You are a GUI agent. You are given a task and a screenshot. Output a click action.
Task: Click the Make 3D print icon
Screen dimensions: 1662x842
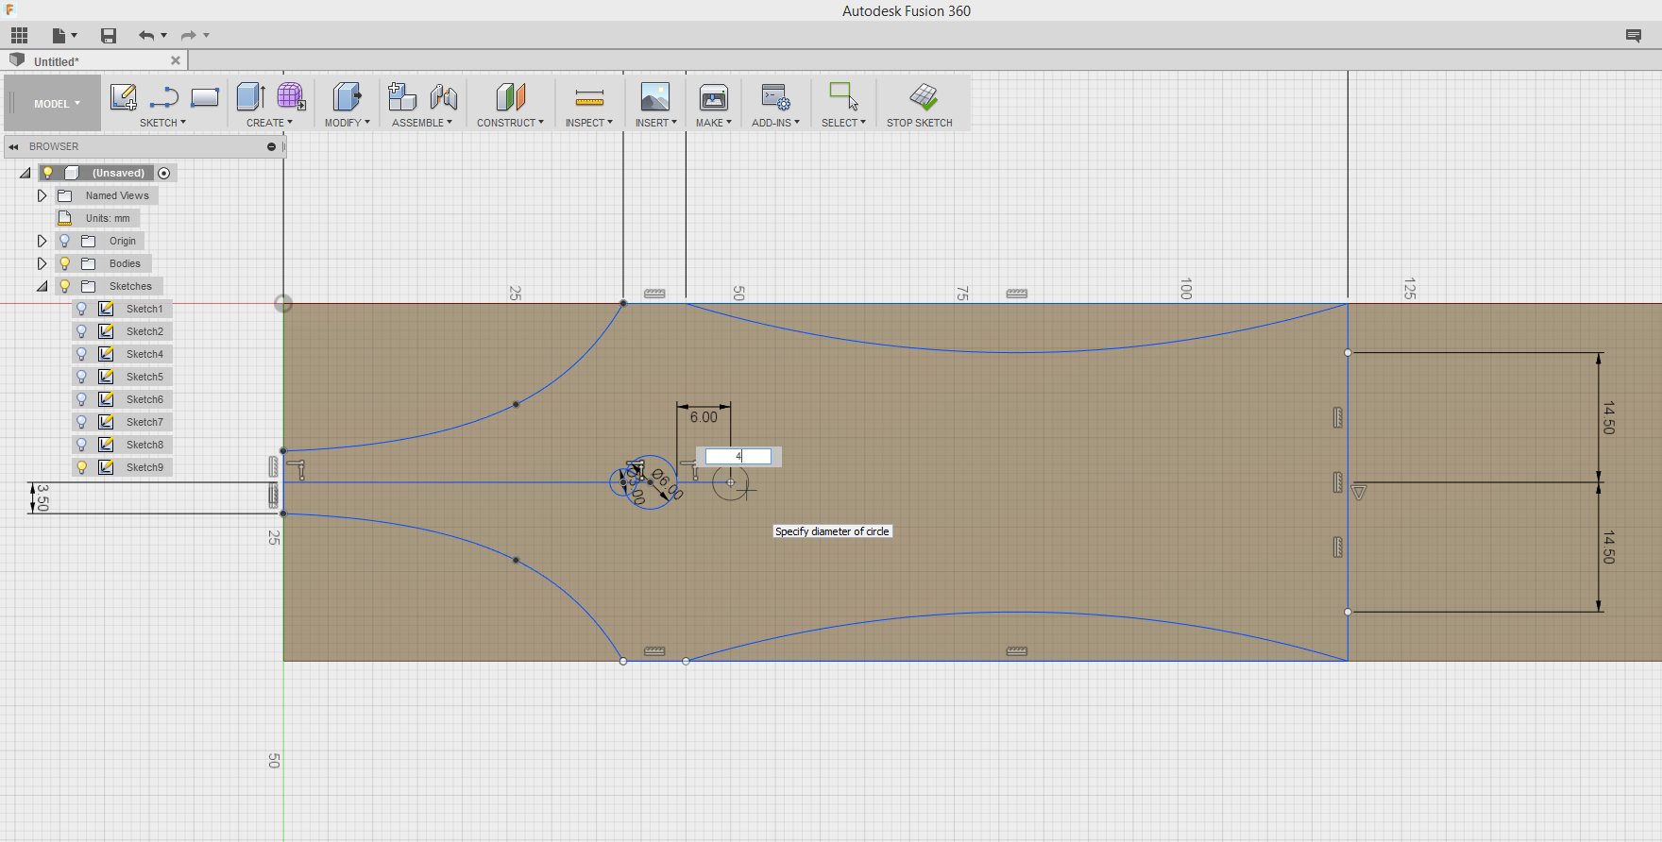click(714, 96)
